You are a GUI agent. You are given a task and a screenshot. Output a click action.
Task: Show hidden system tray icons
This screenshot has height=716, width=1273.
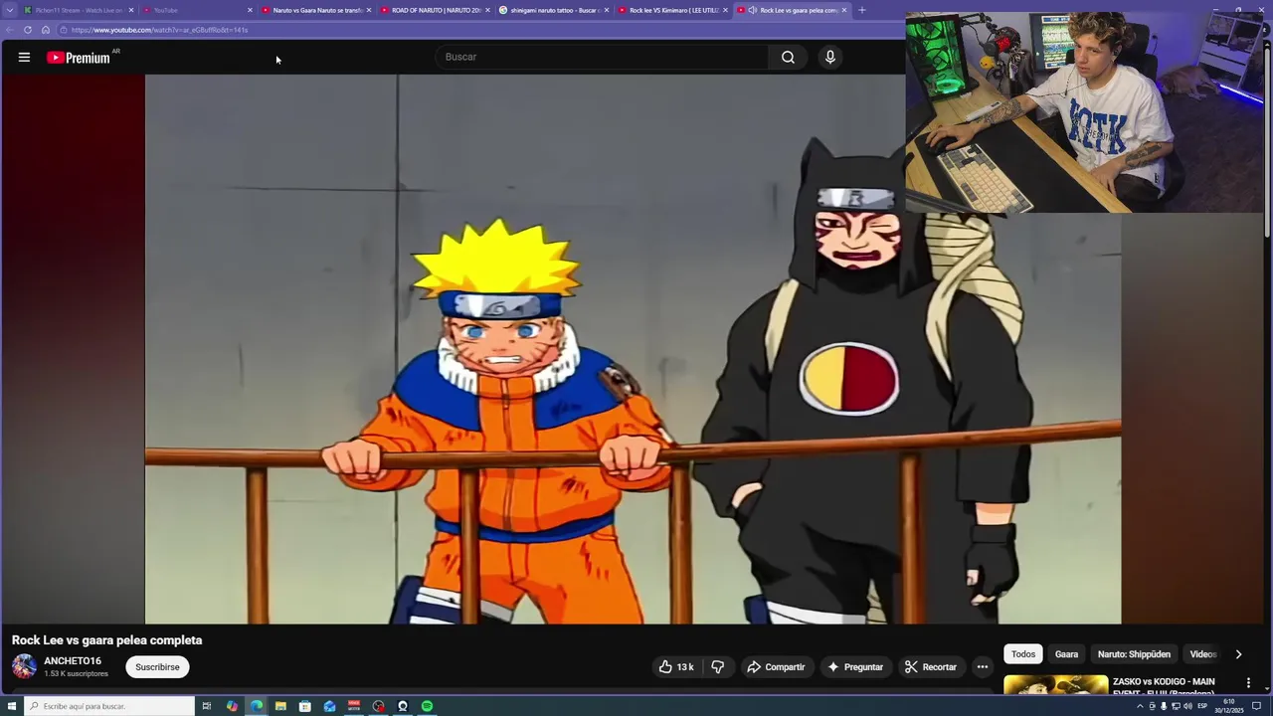[x=1141, y=706]
